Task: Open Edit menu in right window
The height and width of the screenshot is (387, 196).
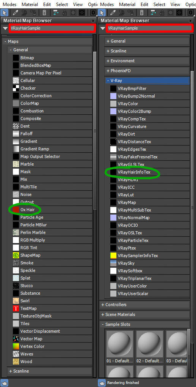Action: pos(144,5)
